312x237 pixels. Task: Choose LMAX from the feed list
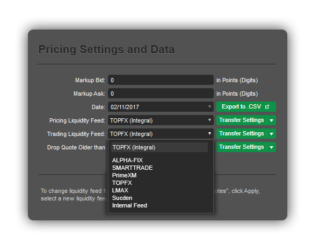pyautogui.click(x=120, y=190)
